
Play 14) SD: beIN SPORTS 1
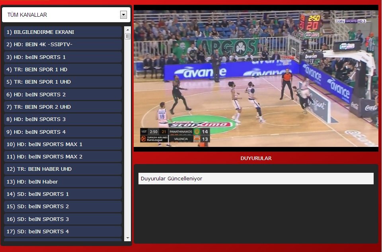click(x=63, y=194)
